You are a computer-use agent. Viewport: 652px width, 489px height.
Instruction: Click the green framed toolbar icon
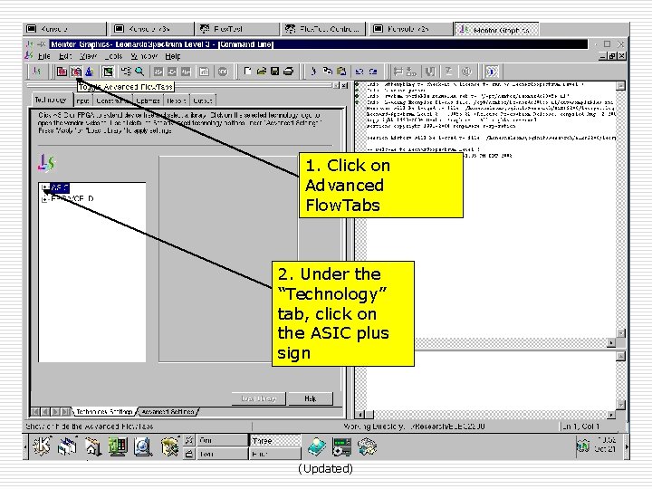[x=108, y=72]
